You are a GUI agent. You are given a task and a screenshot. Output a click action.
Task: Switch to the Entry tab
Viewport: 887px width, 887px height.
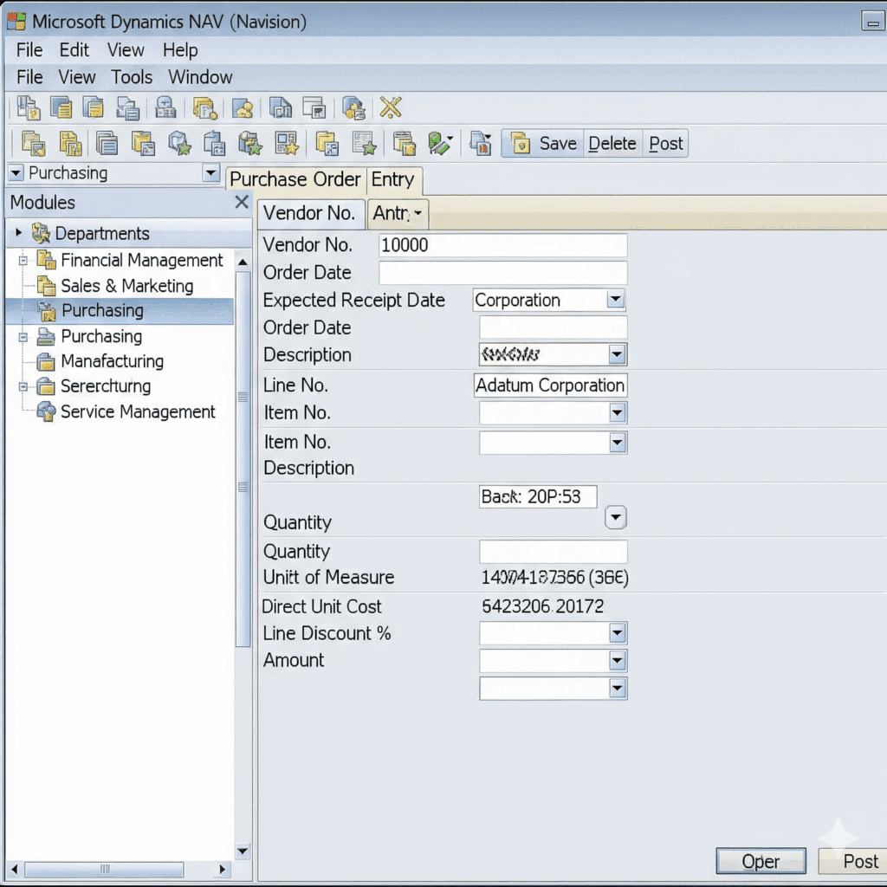pos(392,179)
